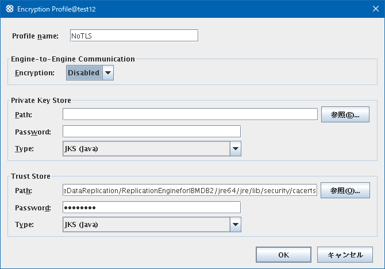Click Path label in Trust Store

[x=24, y=191]
